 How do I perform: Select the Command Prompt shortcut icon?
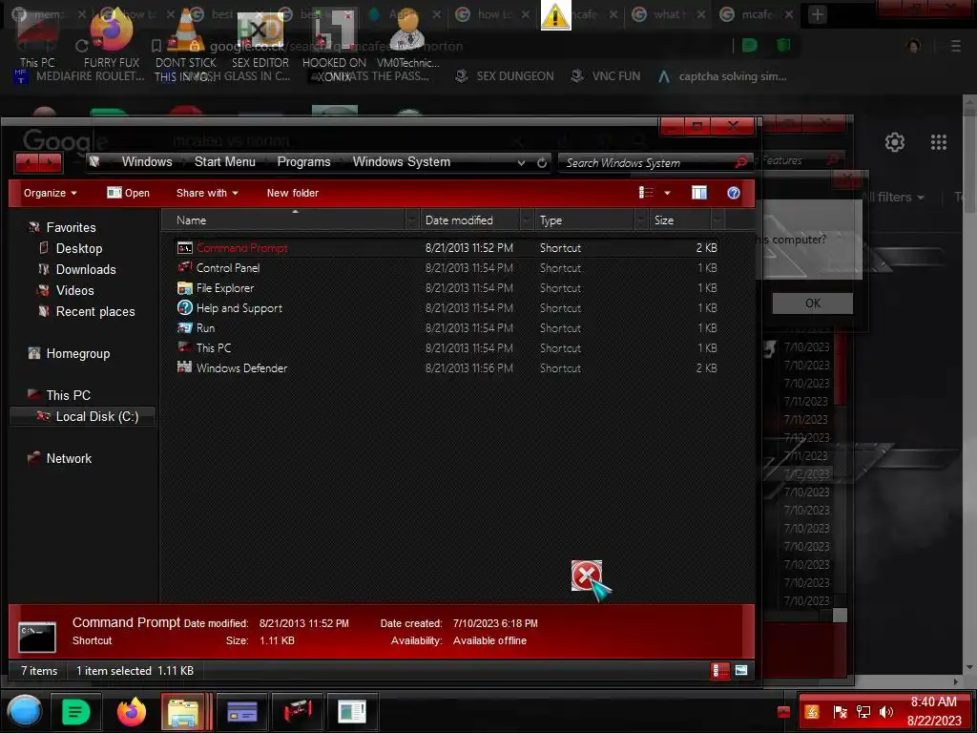(184, 248)
